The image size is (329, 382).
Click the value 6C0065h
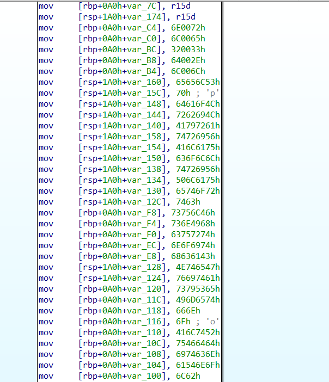(x=188, y=39)
